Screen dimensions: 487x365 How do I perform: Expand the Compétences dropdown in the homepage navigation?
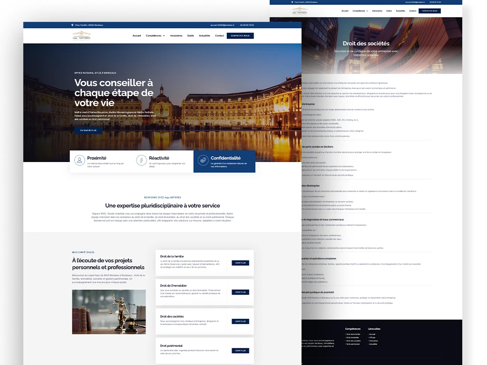pos(155,36)
